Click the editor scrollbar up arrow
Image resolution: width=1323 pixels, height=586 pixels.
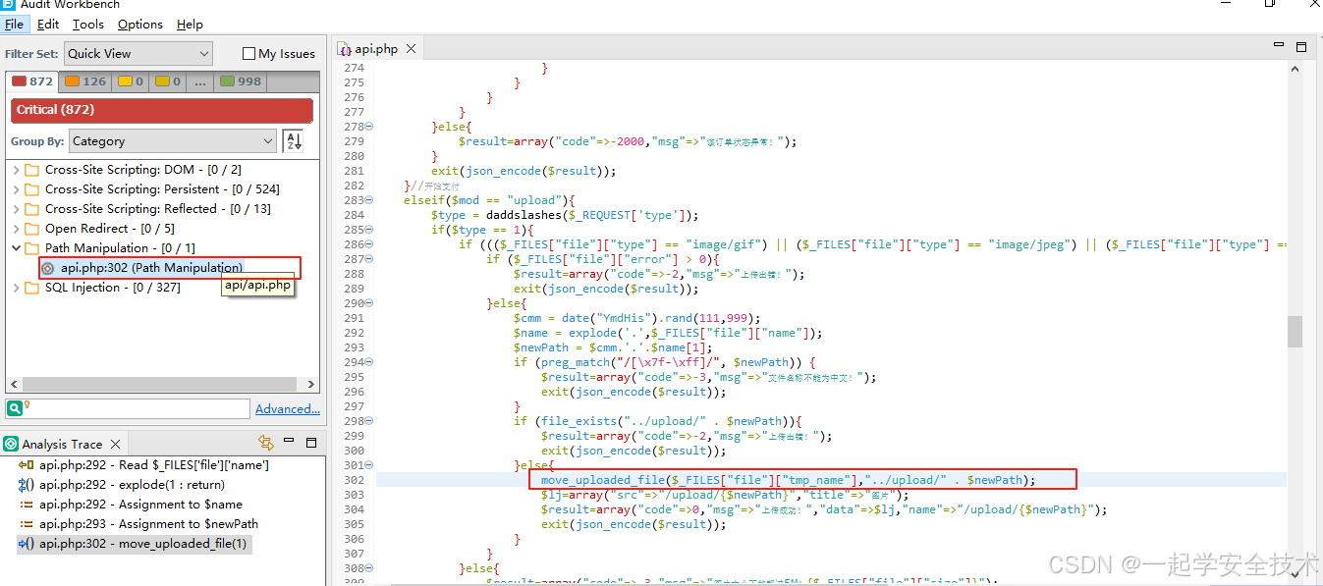coord(1295,70)
